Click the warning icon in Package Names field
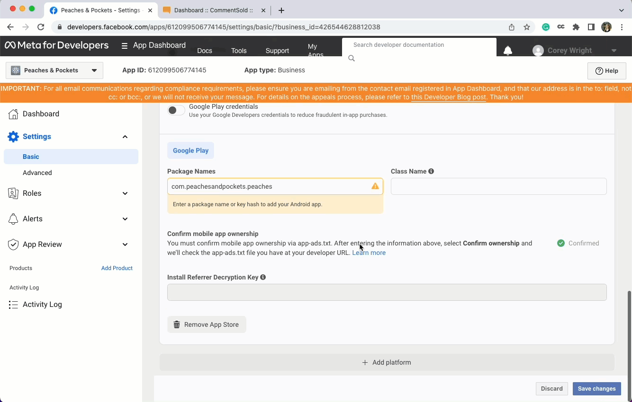The height and width of the screenshot is (402, 632). (375, 186)
